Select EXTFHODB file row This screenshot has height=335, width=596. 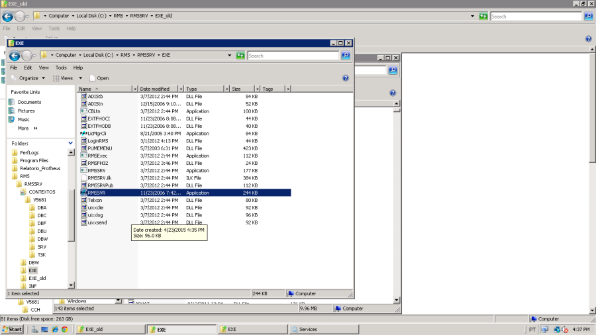pyautogui.click(x=185, y=126)
